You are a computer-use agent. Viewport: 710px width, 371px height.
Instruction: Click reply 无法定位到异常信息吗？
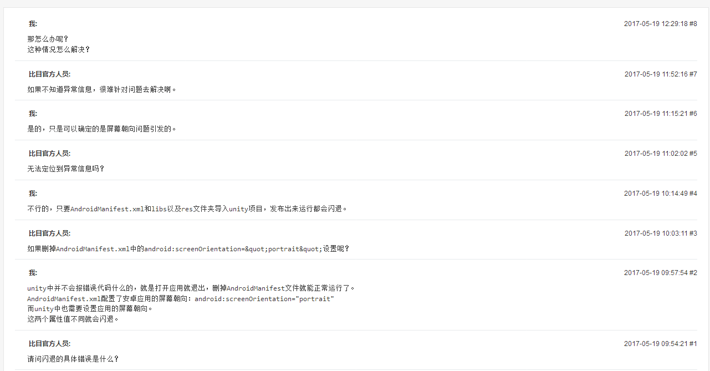66,169
